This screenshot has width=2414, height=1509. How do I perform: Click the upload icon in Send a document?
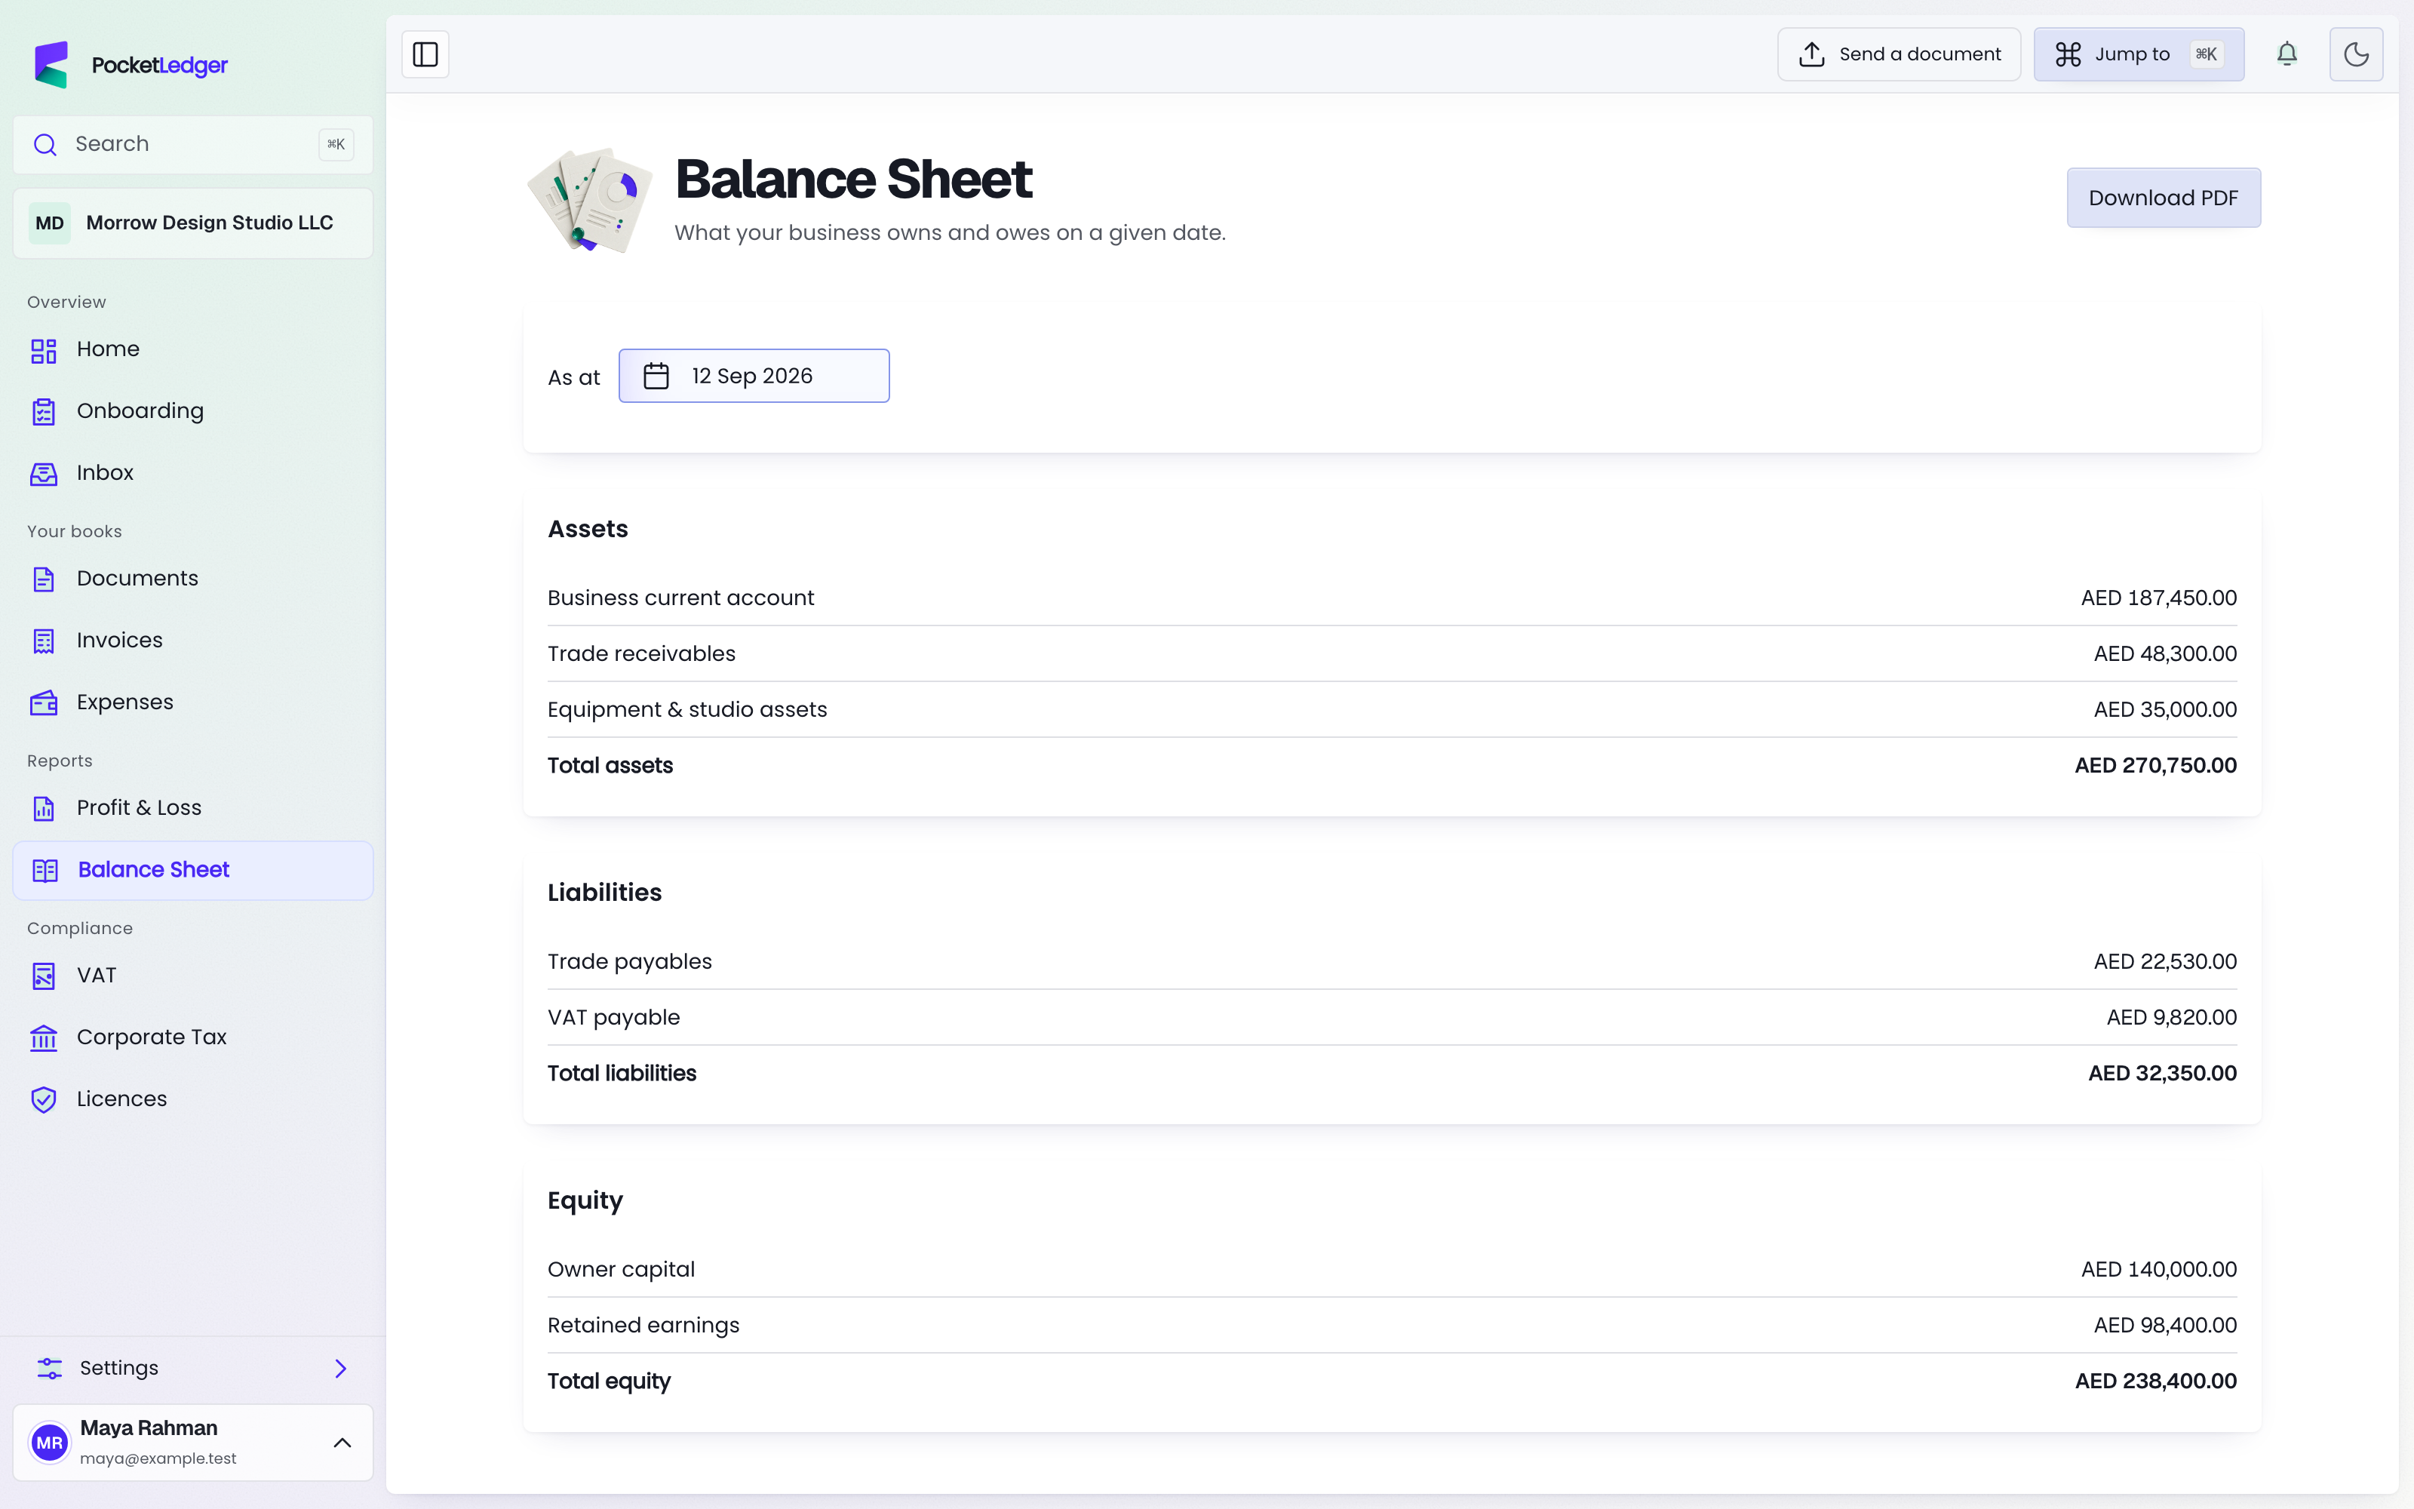pyautogui.click(x=1811, y=54)
